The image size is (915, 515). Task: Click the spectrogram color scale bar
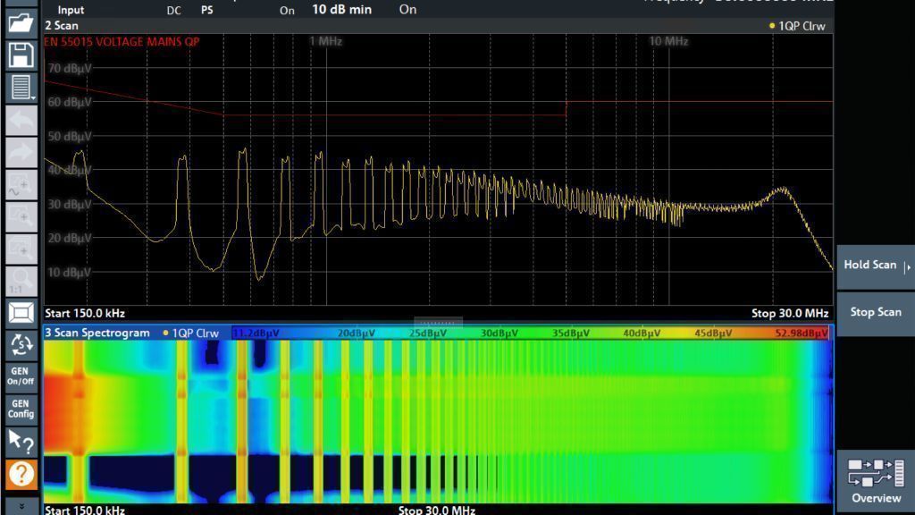(530, 333)
